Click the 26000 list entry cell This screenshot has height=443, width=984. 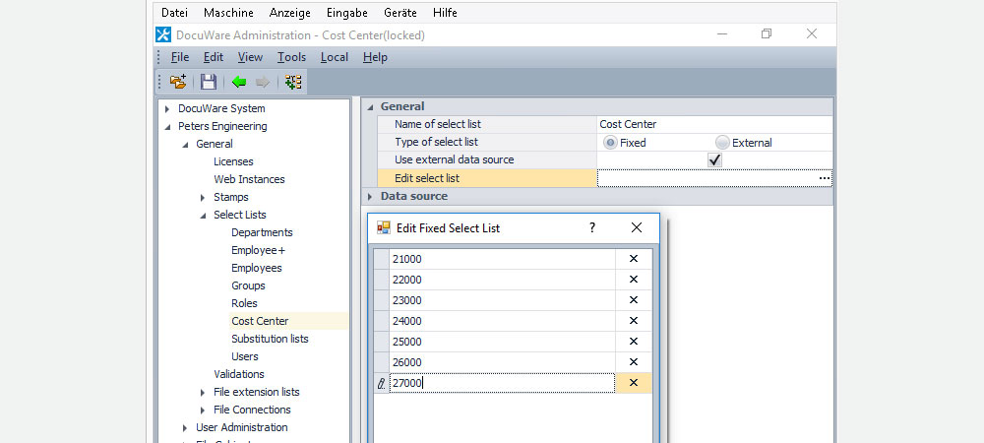502,362
